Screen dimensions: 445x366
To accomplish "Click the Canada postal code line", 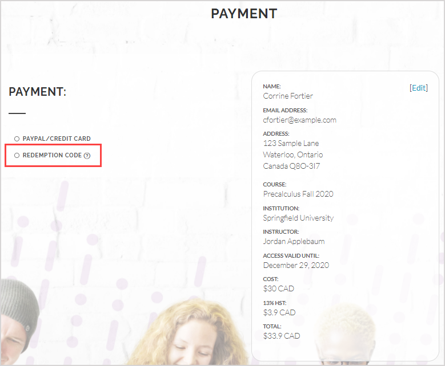I will click(291, 166).
